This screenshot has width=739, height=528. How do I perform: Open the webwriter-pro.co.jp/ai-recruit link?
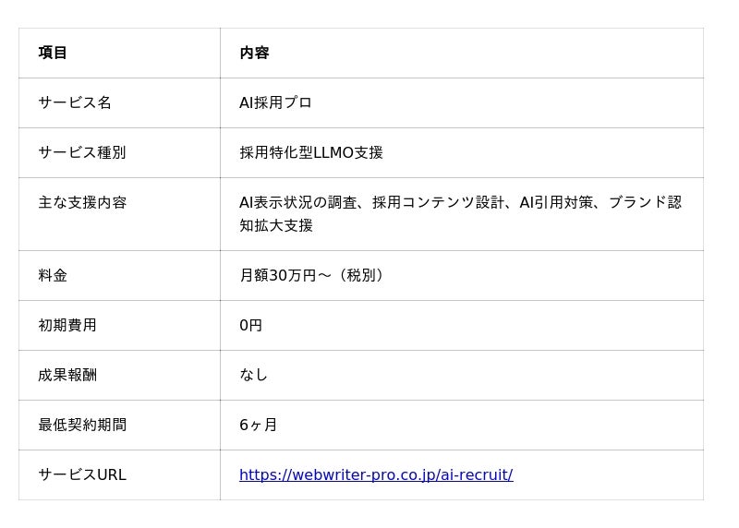[x=376, y=474]
